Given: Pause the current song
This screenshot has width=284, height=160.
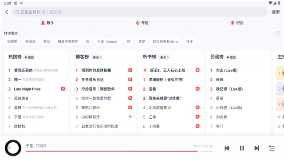Looking at the screenshot, I should click(x=242, y=148).
